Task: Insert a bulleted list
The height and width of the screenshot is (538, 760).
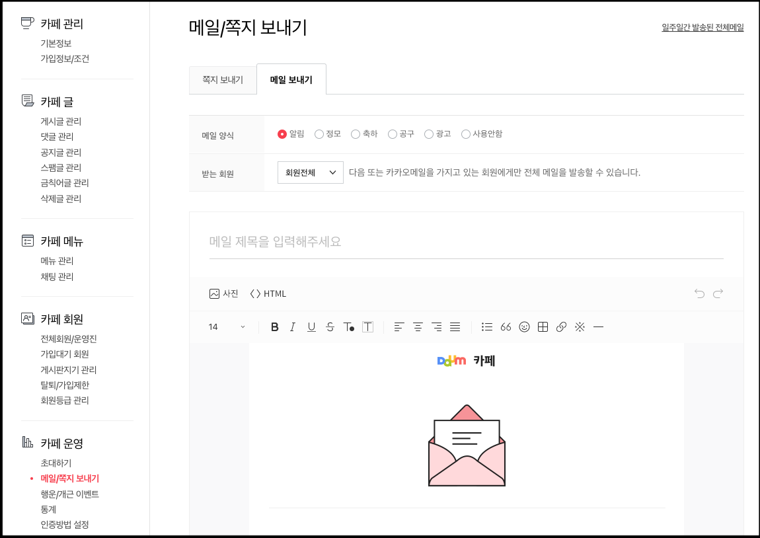Action: tap(487, 327)
